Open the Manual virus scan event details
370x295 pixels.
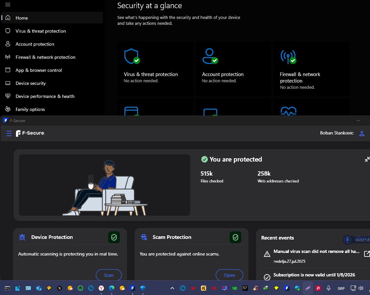click(367, 254)
